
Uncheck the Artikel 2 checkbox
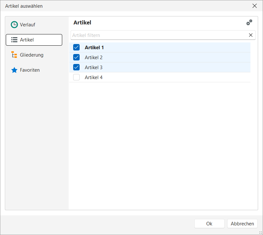click(x=76, y=58)
